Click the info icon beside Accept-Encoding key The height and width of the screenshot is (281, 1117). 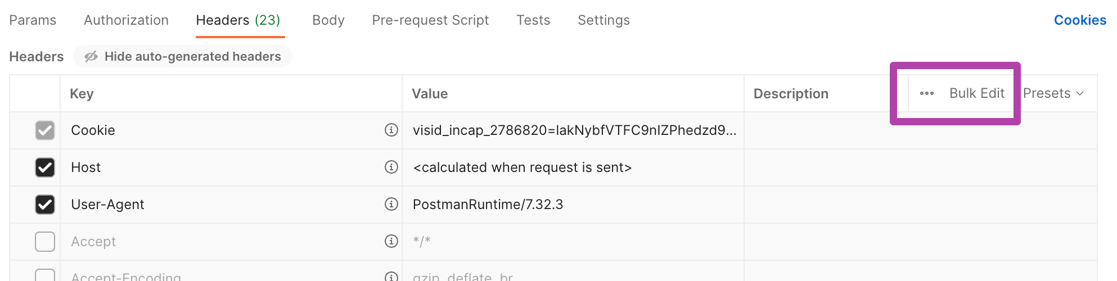391,277
